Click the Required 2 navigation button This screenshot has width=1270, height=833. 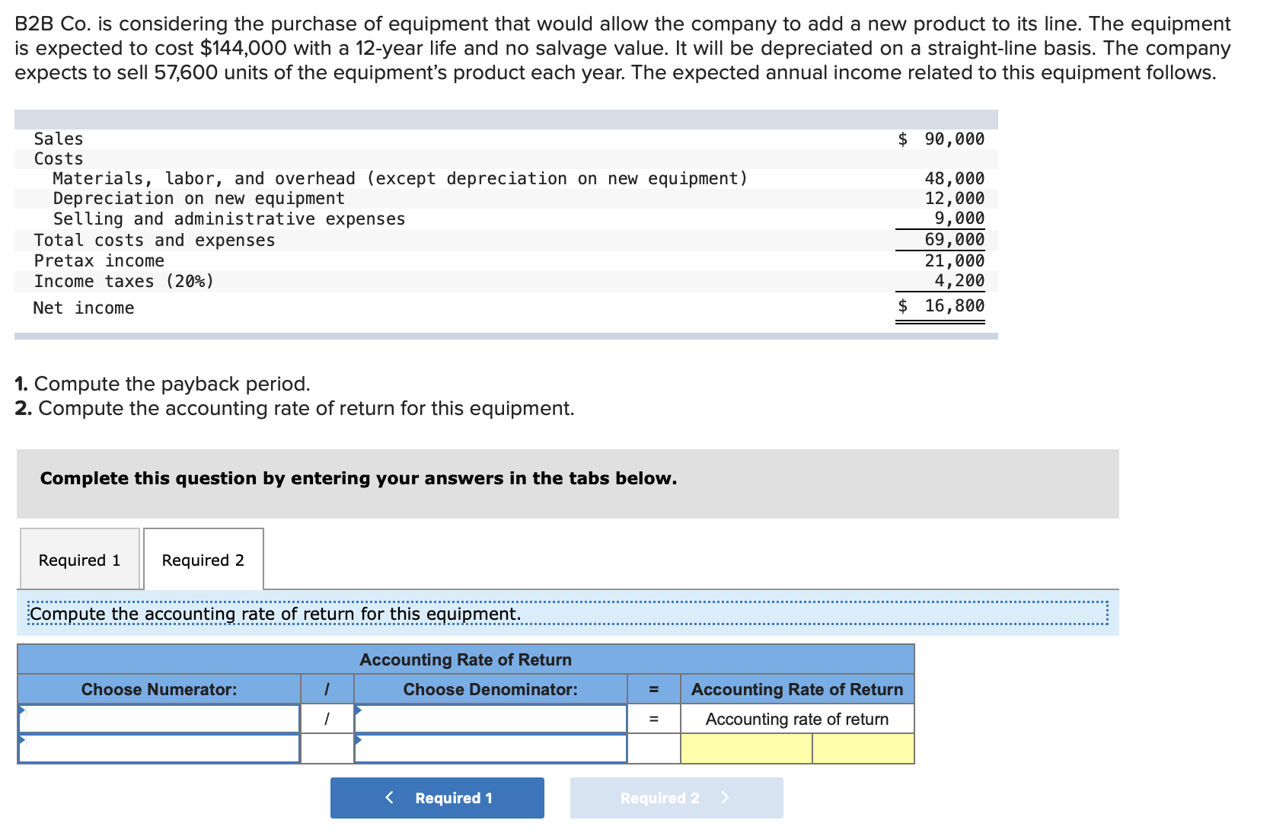tap(676, 797)
